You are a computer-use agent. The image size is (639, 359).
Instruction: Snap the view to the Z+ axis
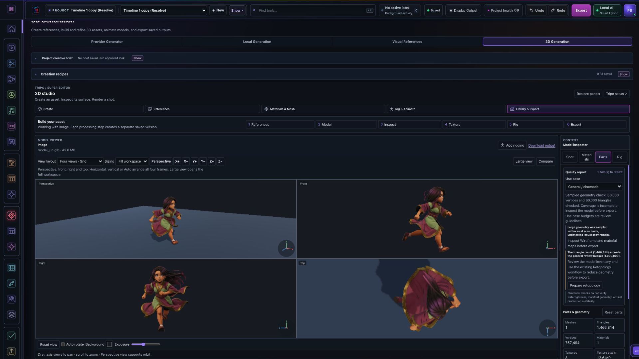[212, 162]
